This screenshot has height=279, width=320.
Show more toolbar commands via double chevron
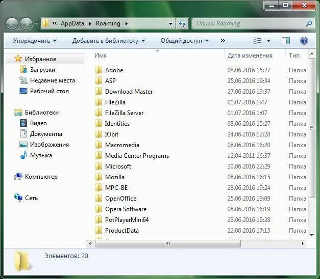[223, 41]
